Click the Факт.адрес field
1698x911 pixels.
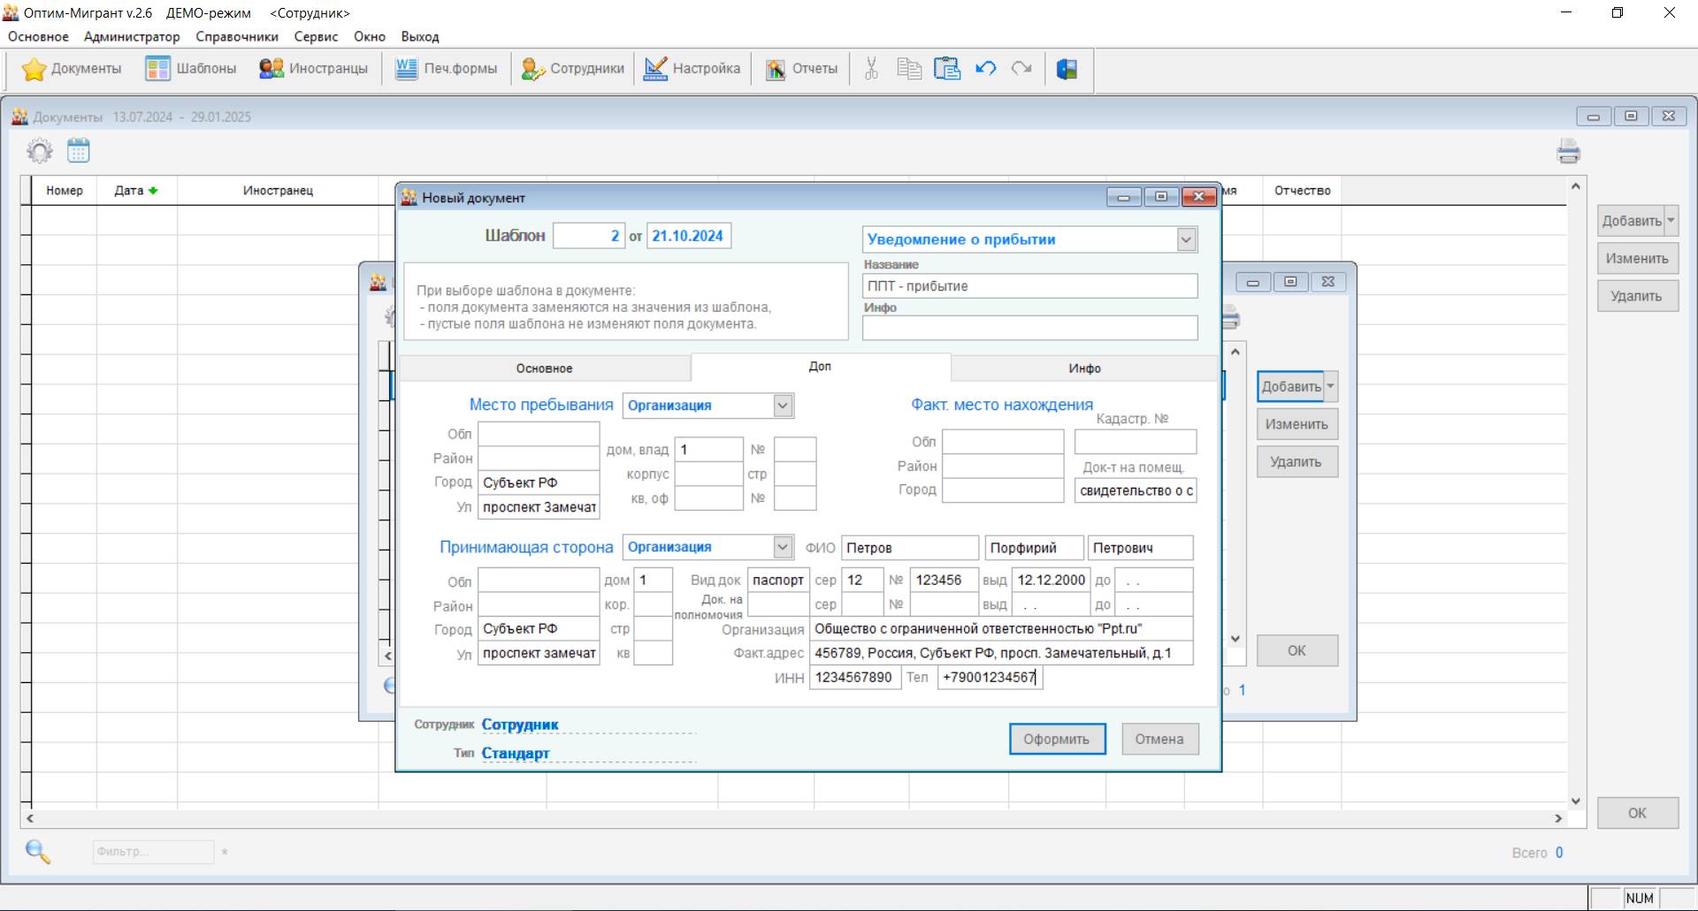pyautogui.click(x=1001, y=654)
